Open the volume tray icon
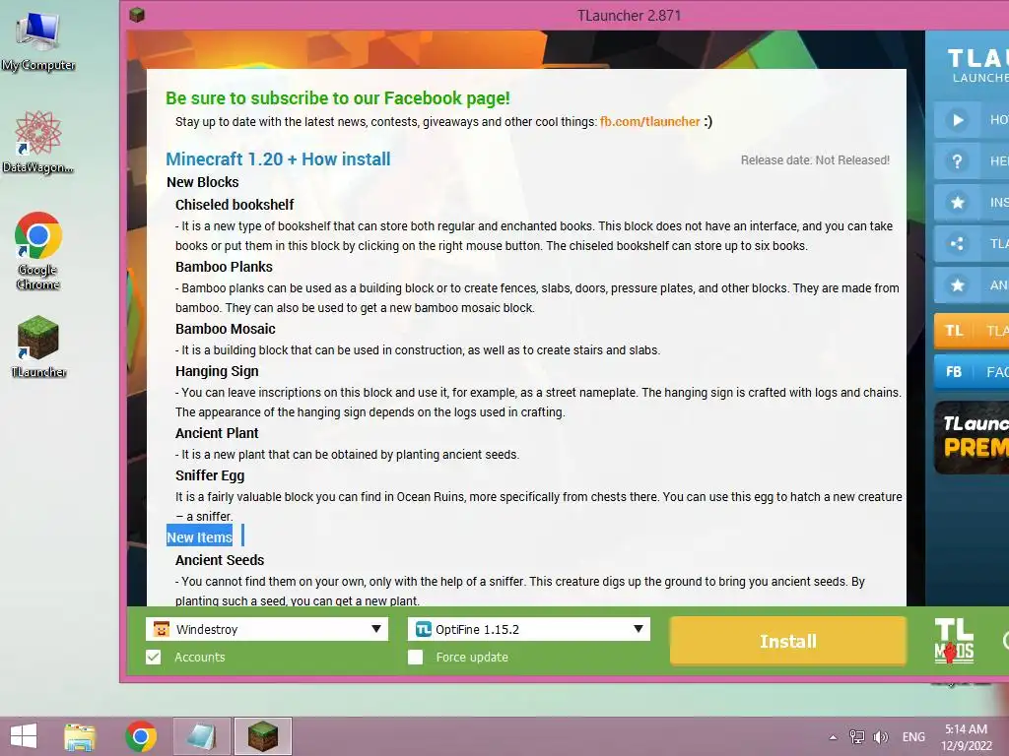 [880, 736]
